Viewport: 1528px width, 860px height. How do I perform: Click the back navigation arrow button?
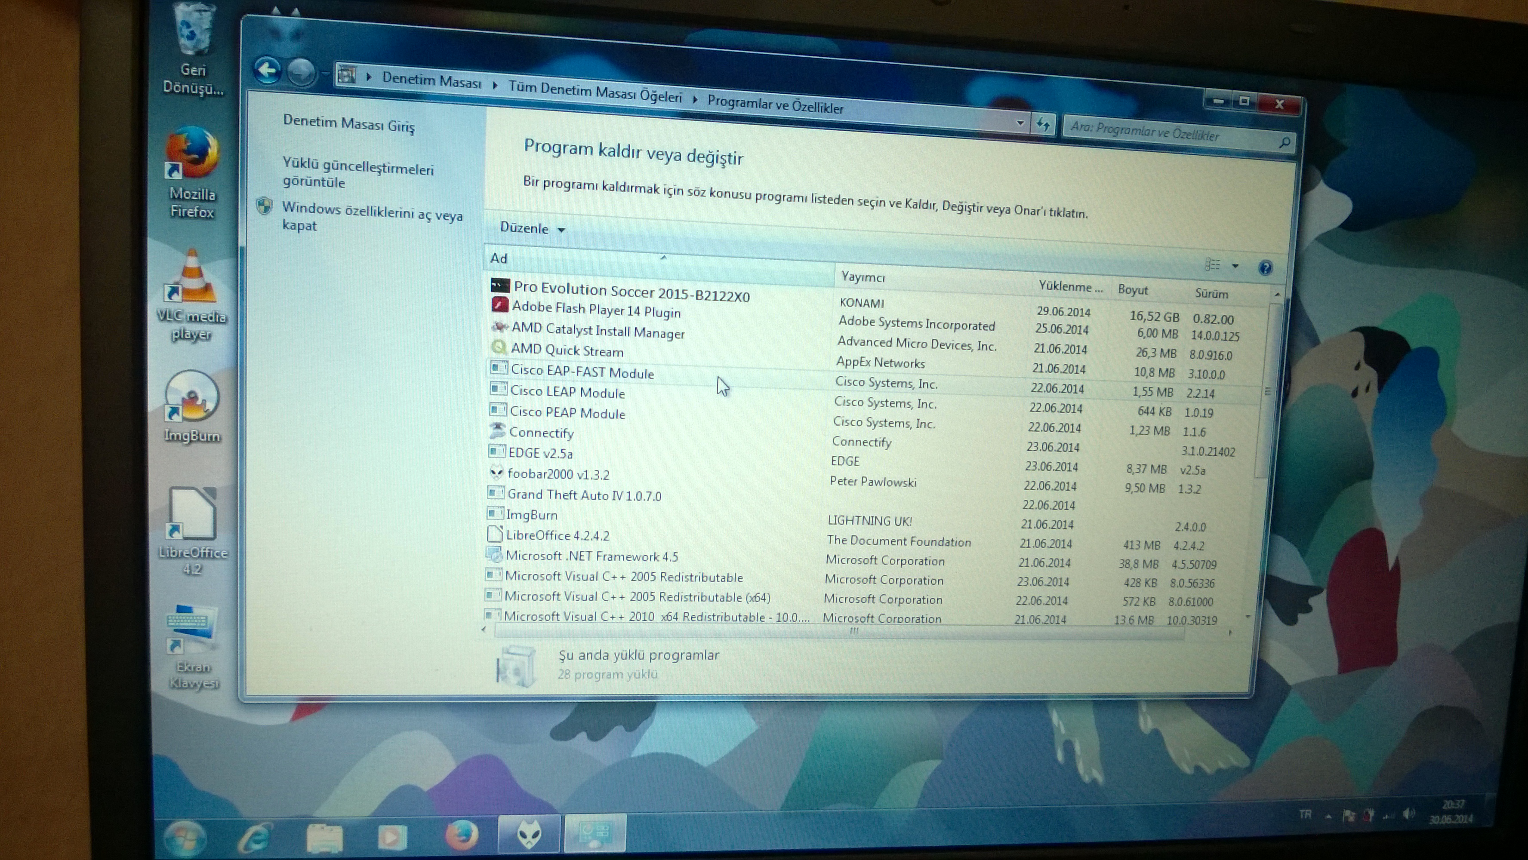click(x=268, y=71)
